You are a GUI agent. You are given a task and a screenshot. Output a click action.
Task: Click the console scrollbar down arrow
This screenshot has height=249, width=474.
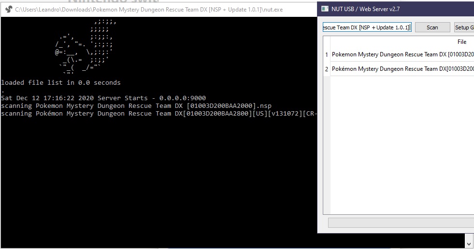[x=469, y=244]
